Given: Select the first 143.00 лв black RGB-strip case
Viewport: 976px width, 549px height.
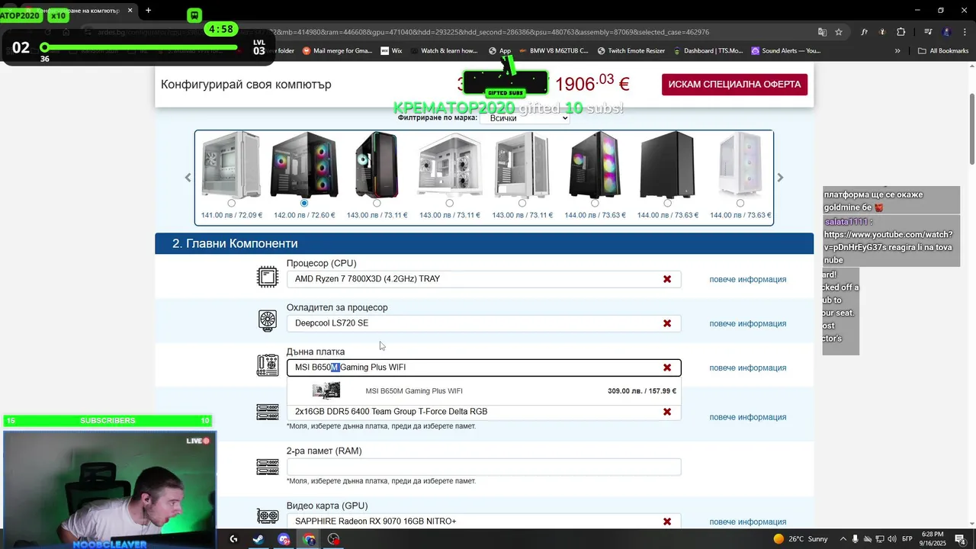Looking at the screenshot, I should pos(377,203).
